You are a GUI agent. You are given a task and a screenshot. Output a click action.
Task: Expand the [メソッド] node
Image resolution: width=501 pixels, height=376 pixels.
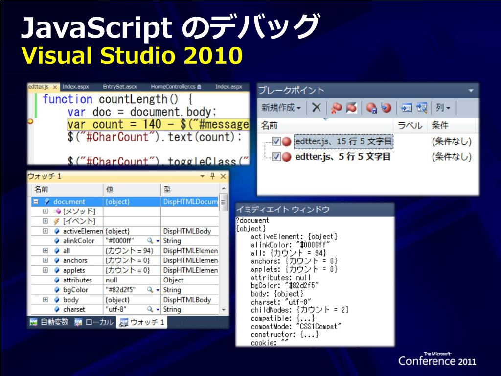[x=46, y=211]
